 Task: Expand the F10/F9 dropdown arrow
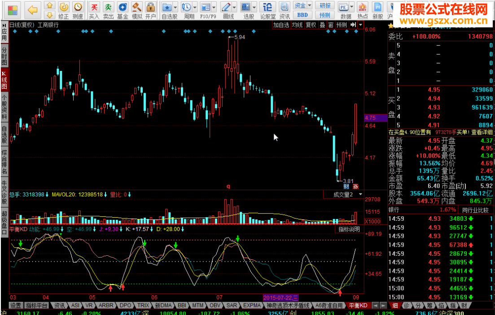coord(214,7)
